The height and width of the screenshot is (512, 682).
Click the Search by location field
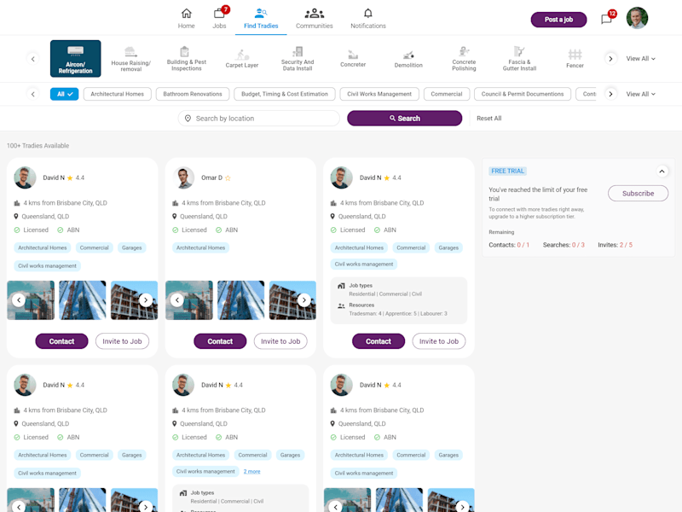click(x=259, y=119)
